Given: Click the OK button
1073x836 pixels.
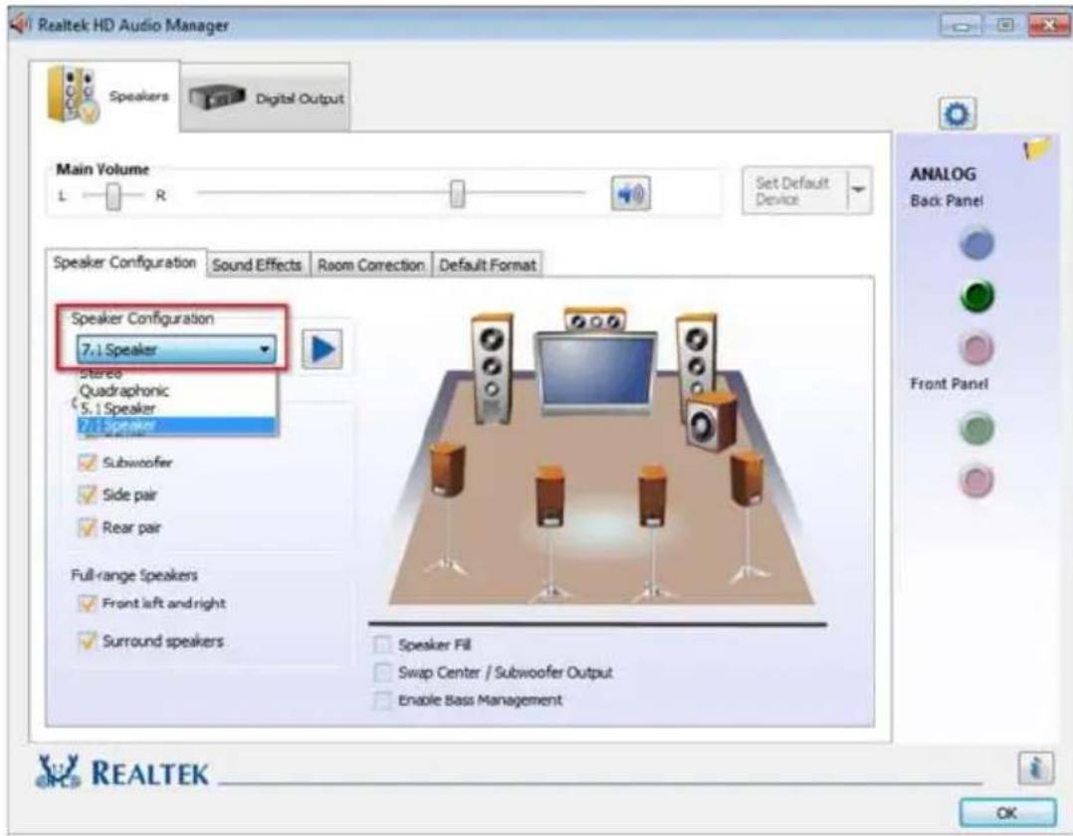Looking at the screenshot, I should (x=1006, y=813).
